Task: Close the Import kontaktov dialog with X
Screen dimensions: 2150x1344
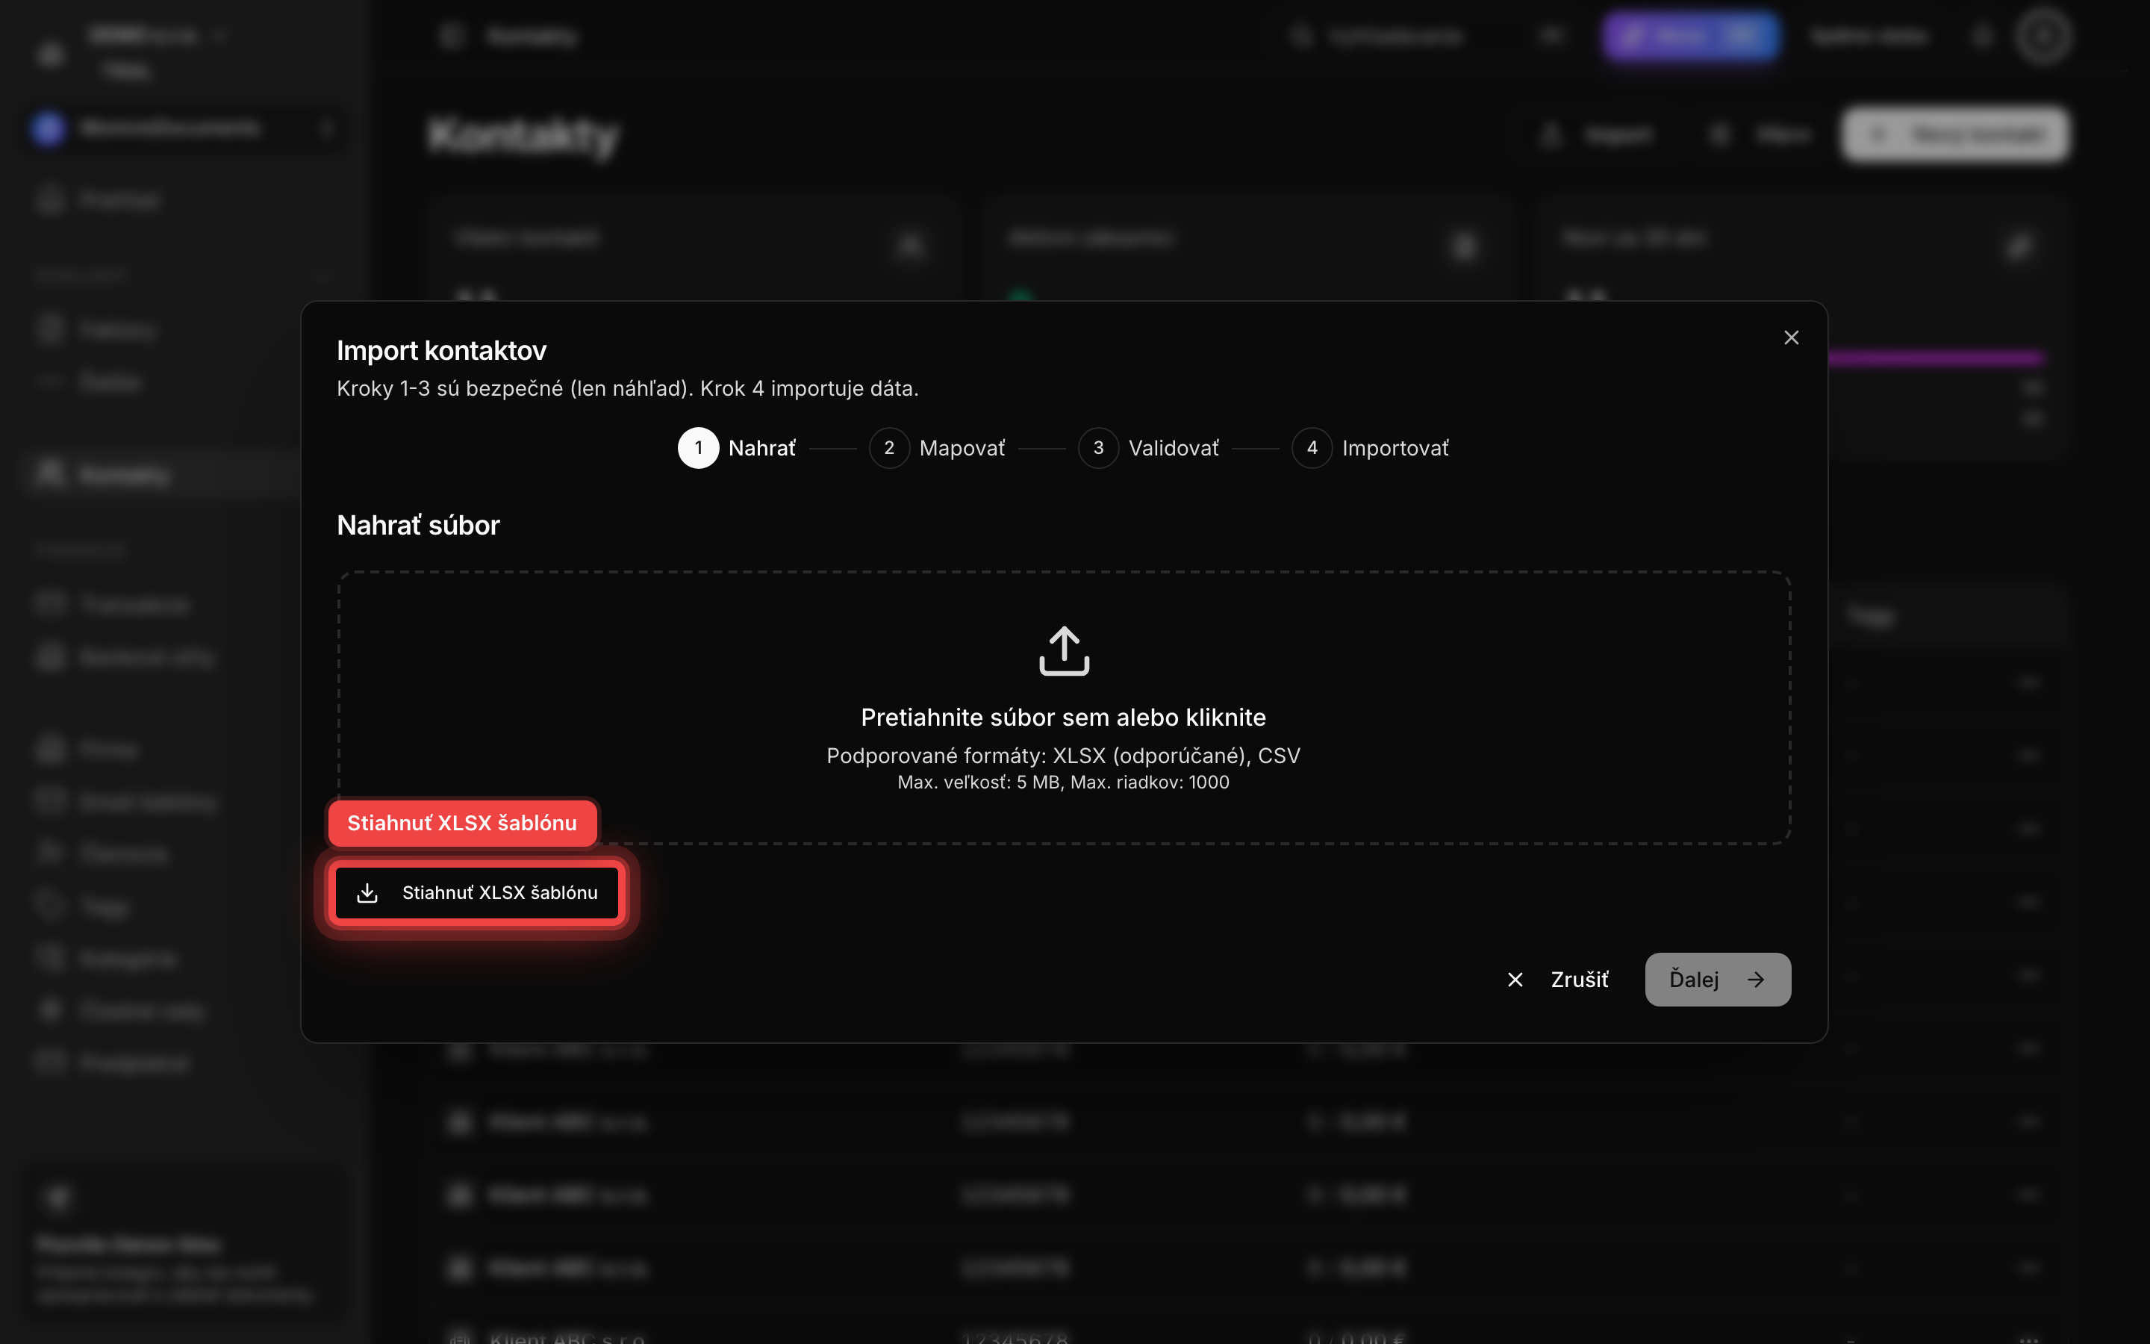Action: [1791, 337]
